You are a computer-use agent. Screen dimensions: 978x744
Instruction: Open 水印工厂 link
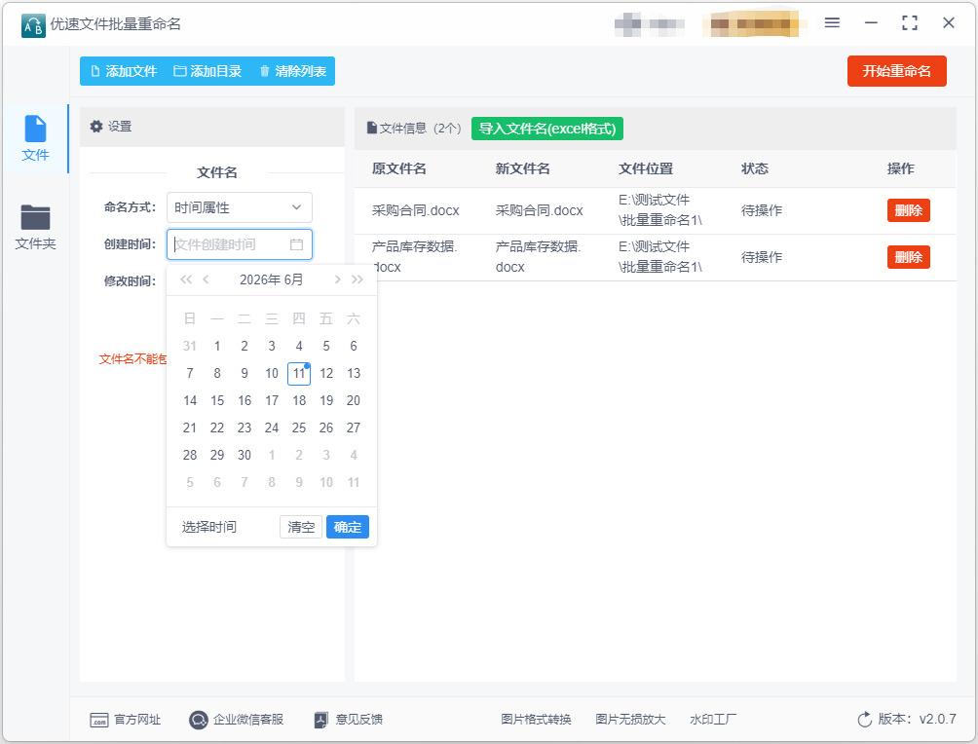tap(713, 720)
